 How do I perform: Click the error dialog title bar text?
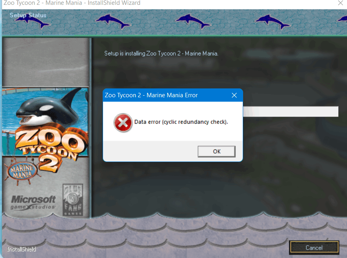tap(151, 95)
